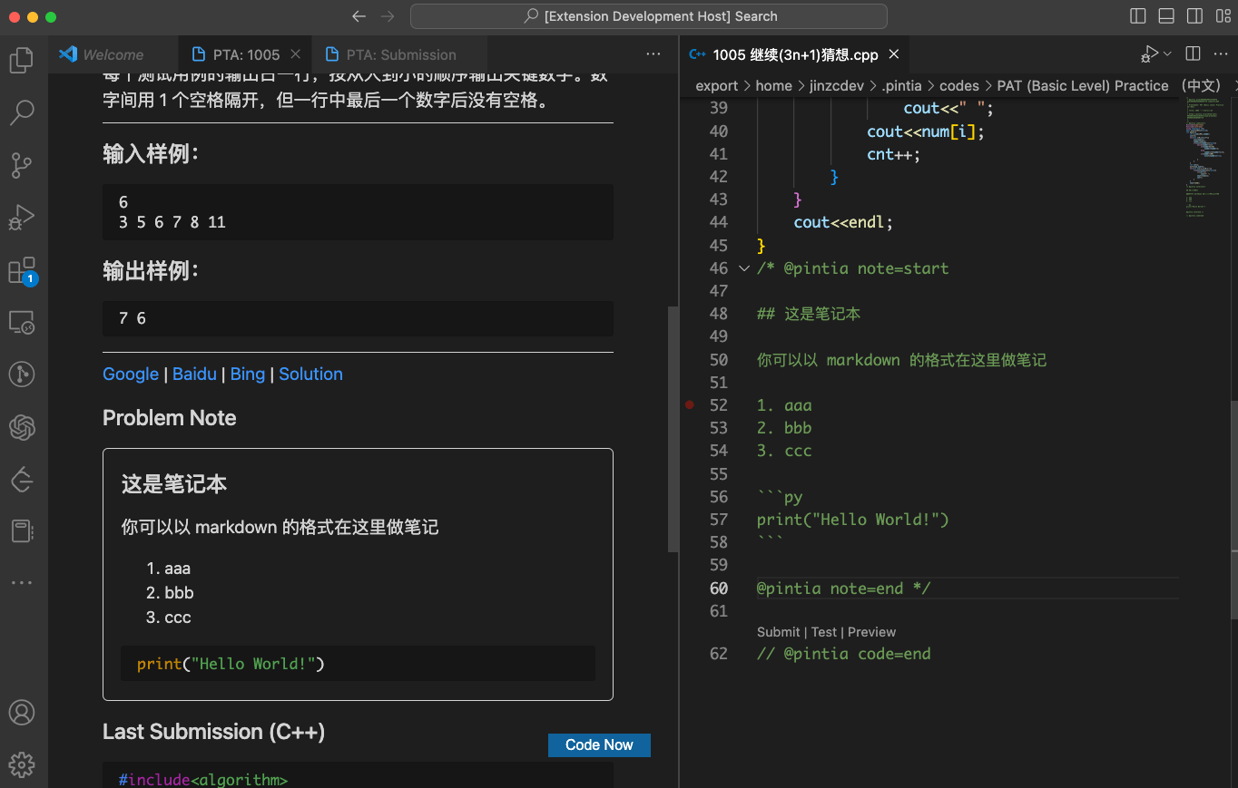
Task: Switch to the PTA: 1005 tab
Action: coord(245,54)
